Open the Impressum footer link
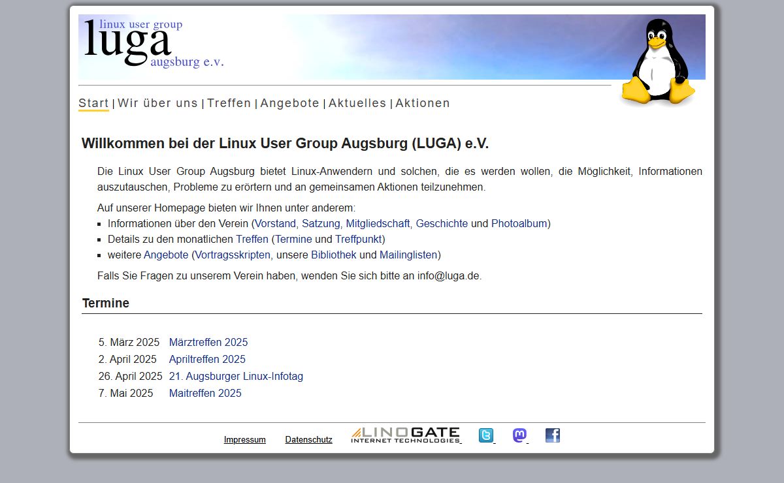The image size is (784, 483). (x=245, y=440)
